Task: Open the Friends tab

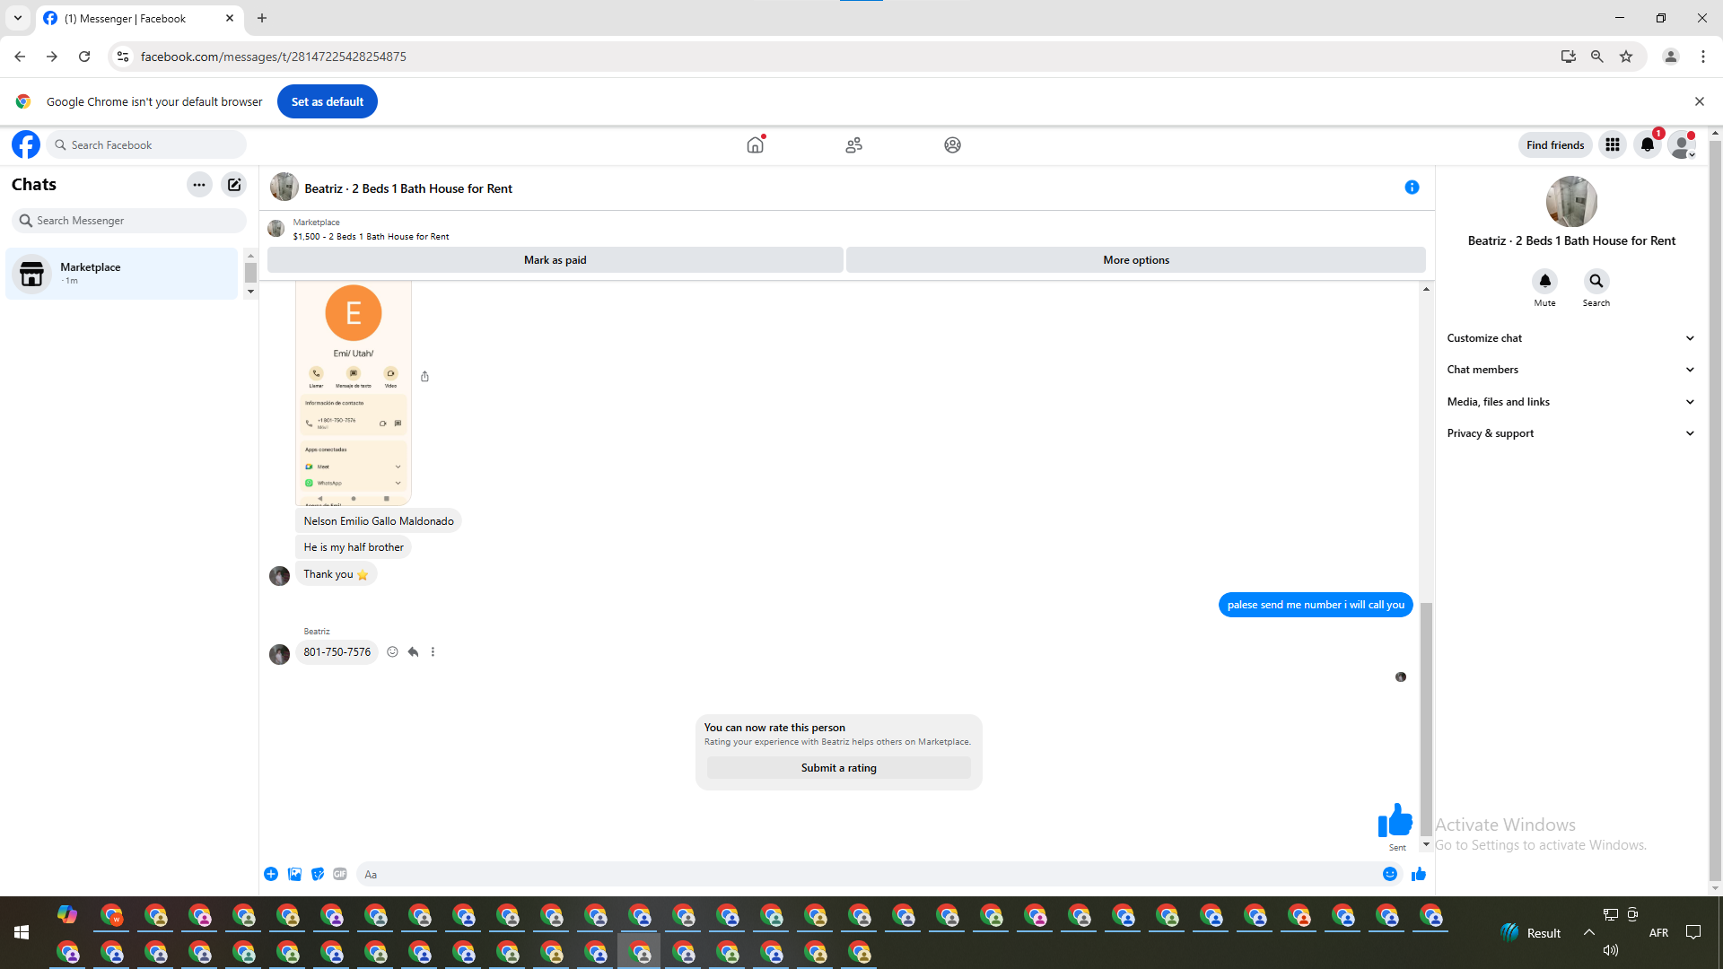Action: pos(853,145)
